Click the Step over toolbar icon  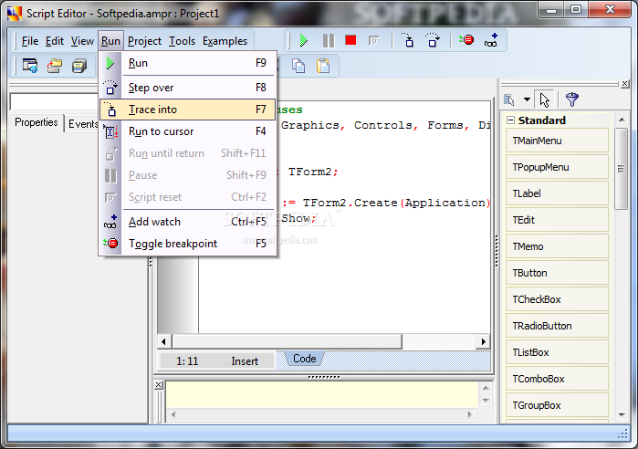[x=432, y=40]
